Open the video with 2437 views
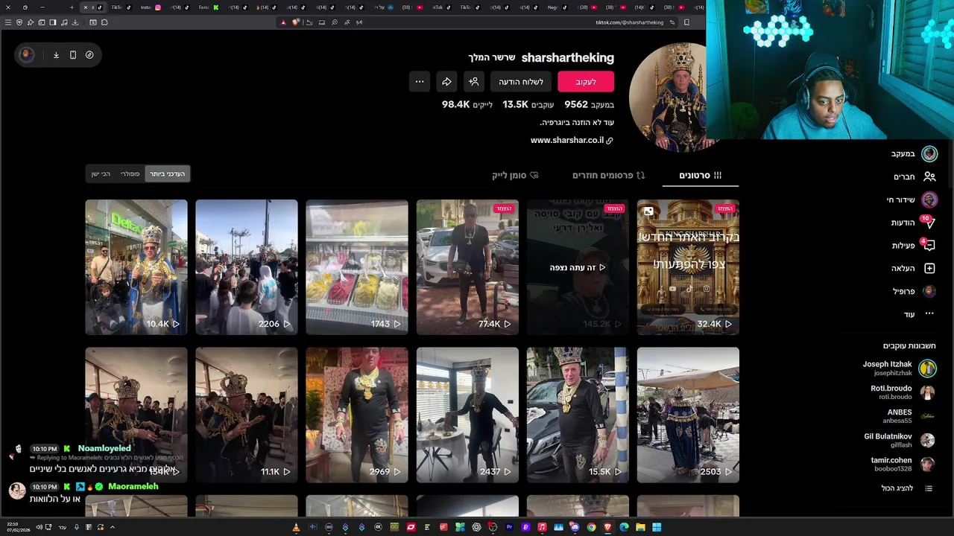 tap(467, 415)
